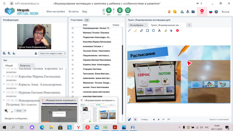Open the 'Всем' recipient dropdown
The image size is (233, 131).
click(20, 111)
